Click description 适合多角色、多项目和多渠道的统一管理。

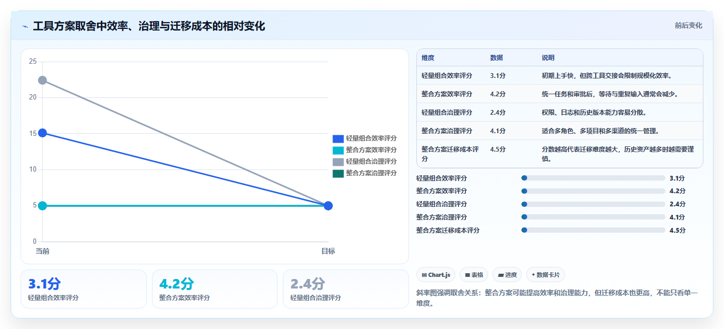click(x=601, y=131)
